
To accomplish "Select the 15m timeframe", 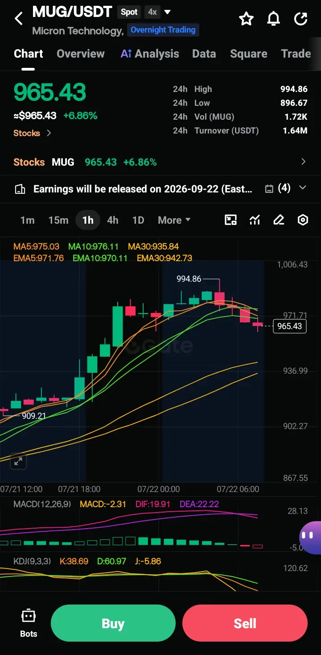I will click(58, 220).
